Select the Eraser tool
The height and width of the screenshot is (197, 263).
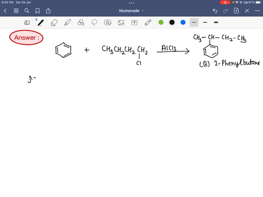(54, 22)
